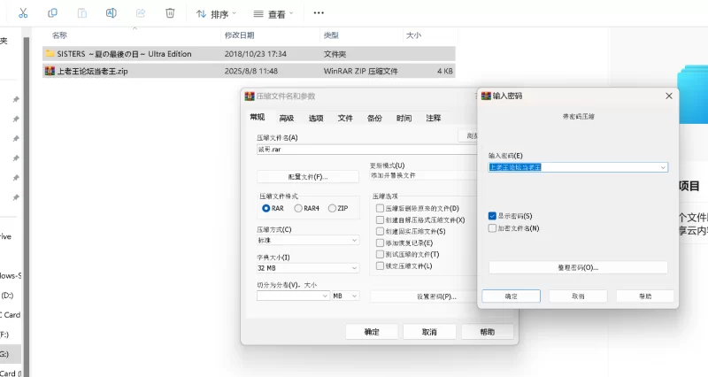
Task: Uncheck the 显示密码(S) checkbox
Action: point(492,216)
